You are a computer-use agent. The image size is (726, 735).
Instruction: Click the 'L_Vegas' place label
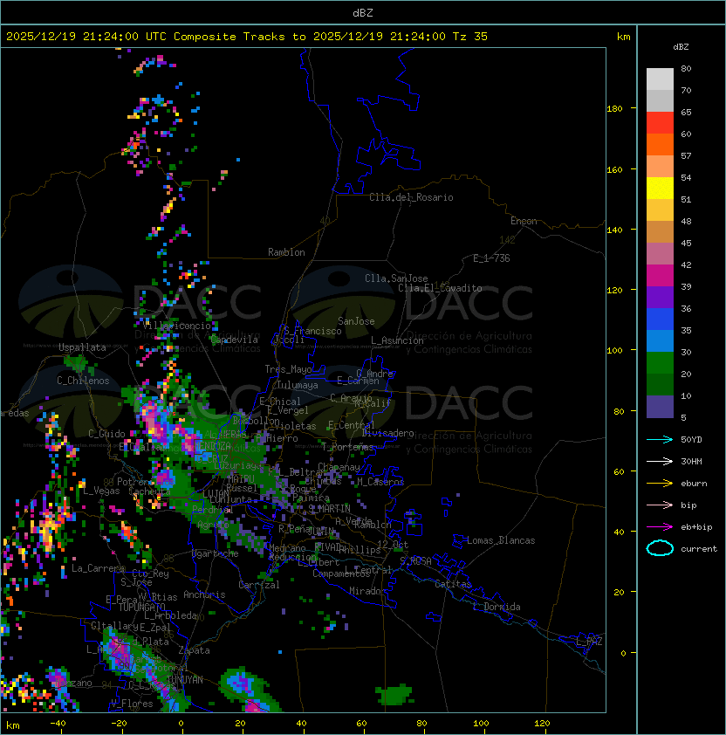[101, 491]
